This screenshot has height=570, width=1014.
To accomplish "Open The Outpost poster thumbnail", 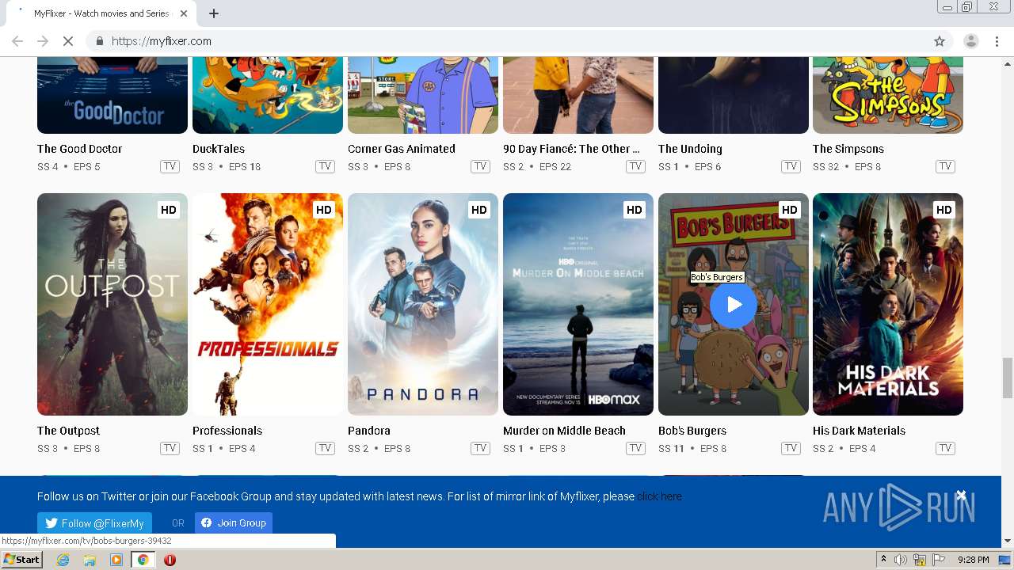I will coord(112,304).
